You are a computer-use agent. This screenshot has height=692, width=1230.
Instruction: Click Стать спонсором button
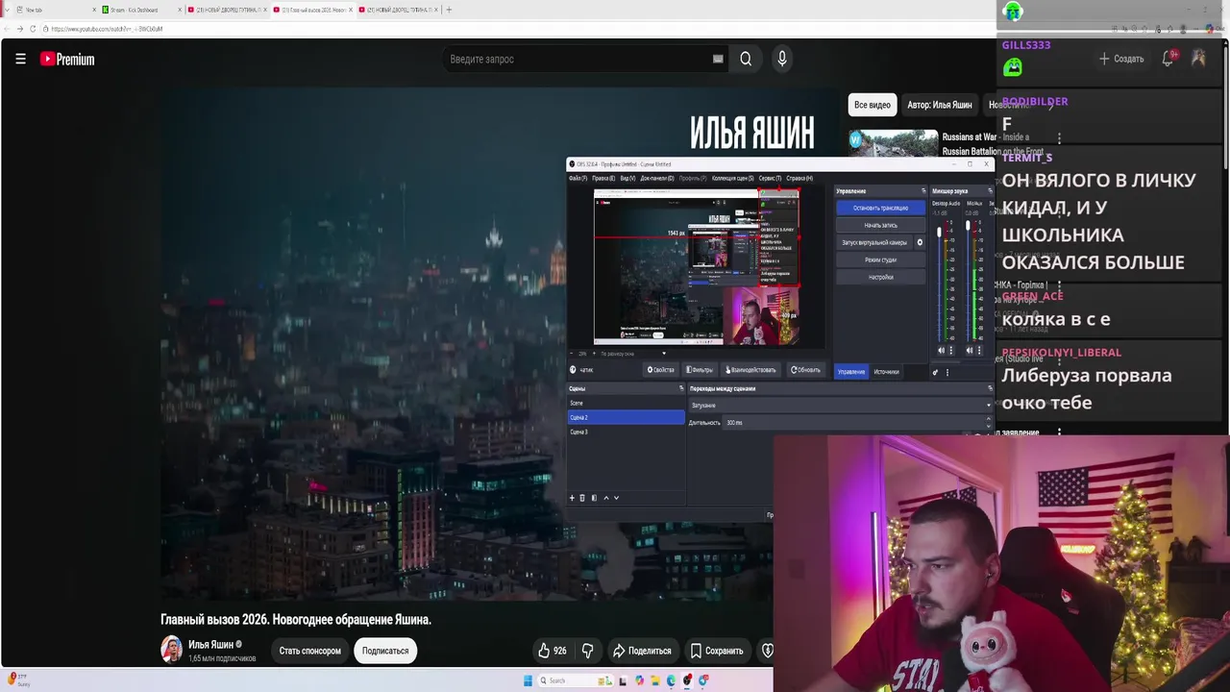click(x=309, y=651)
